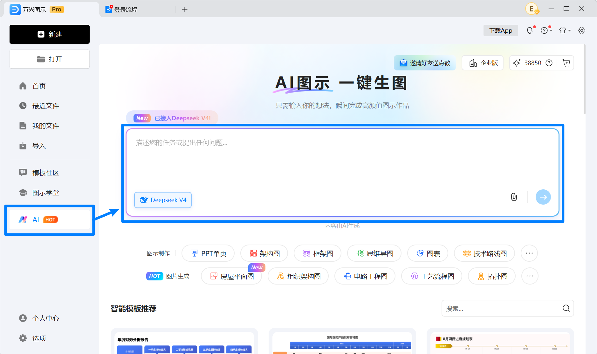This screenshot has height=354, width=597.
Task: Click the 图片生成 label
Action: (x=178, y=276)
